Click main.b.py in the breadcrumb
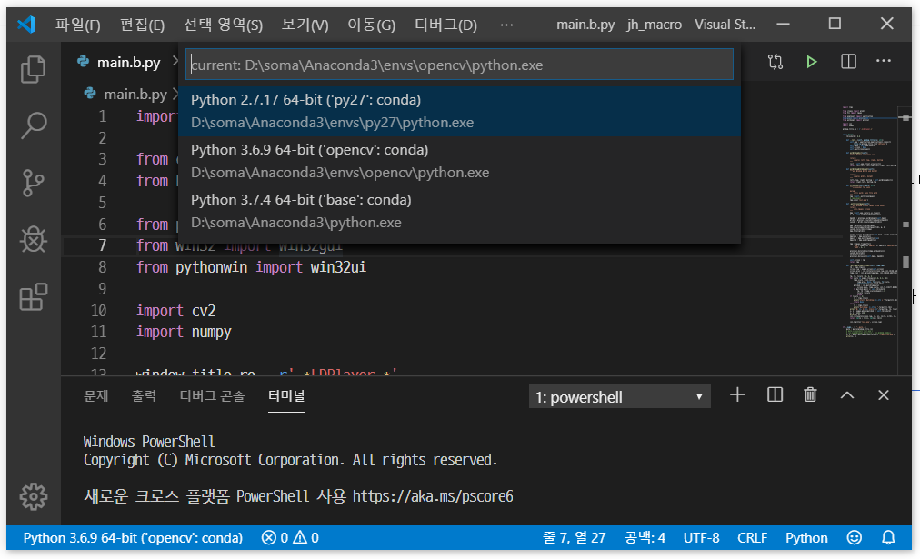920x559 pixels. click(x=135, y=94)
